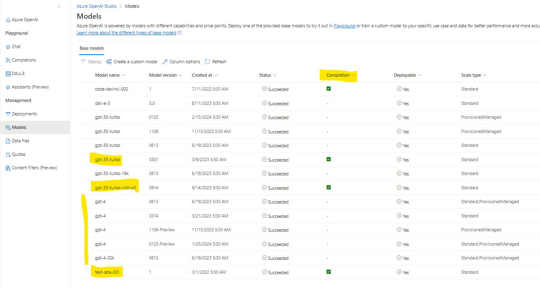540x288 pixels.
Task: Open Scale type column sort dropdown
Action: tap(484, 75)
